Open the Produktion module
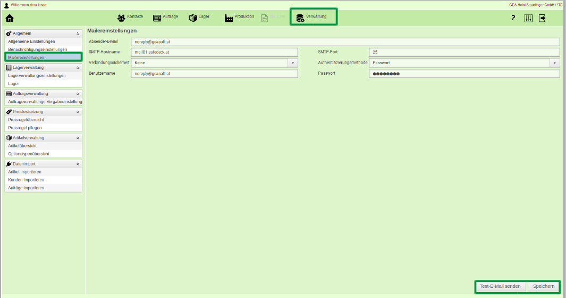The width and height of the screenshot is (566, 298). click(239, 17)
